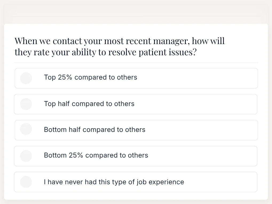Click the manager rating question heading
The height and width of the screenshot is (204, 272).
pyautogui.click(x=120, y=46)
